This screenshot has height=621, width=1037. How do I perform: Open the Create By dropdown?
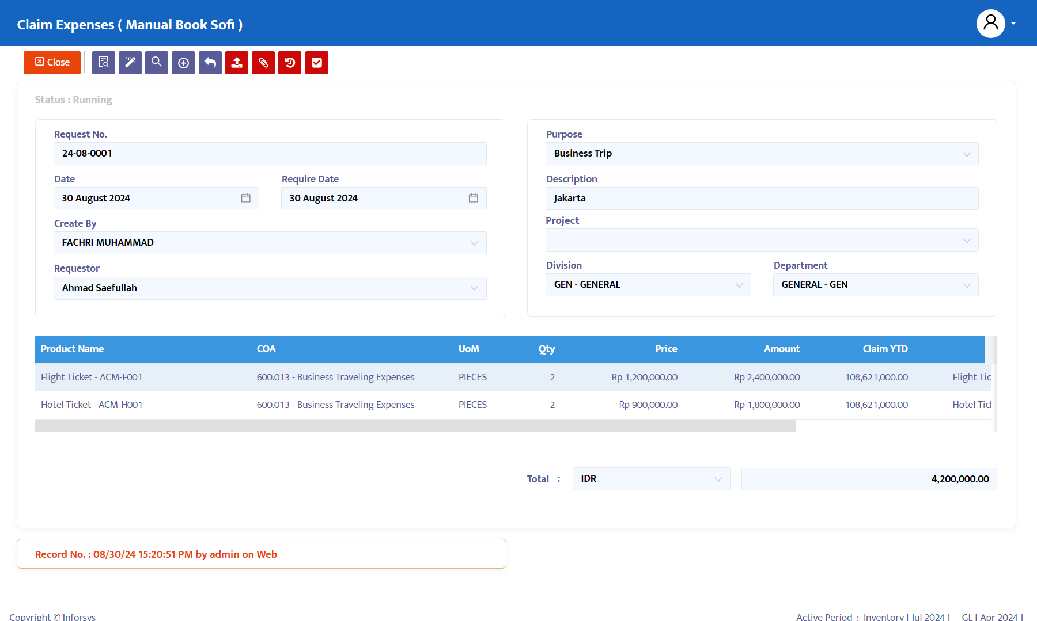(270, 243)
